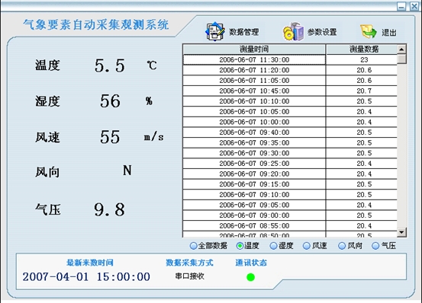The width and height of the screenshot is (422, 303).
Task: Open the 数据管理 data management icon
Action: (x=215, y=32)
